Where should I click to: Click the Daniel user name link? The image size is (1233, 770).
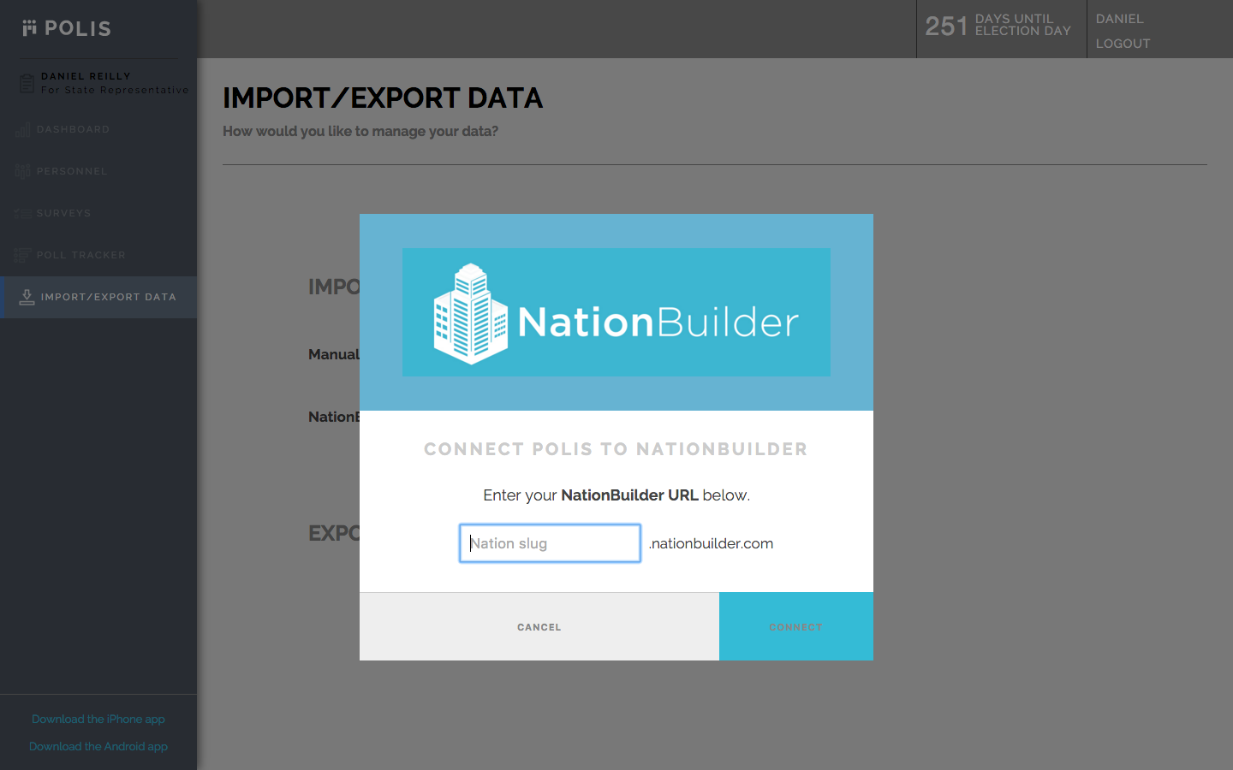(1119, 19)
